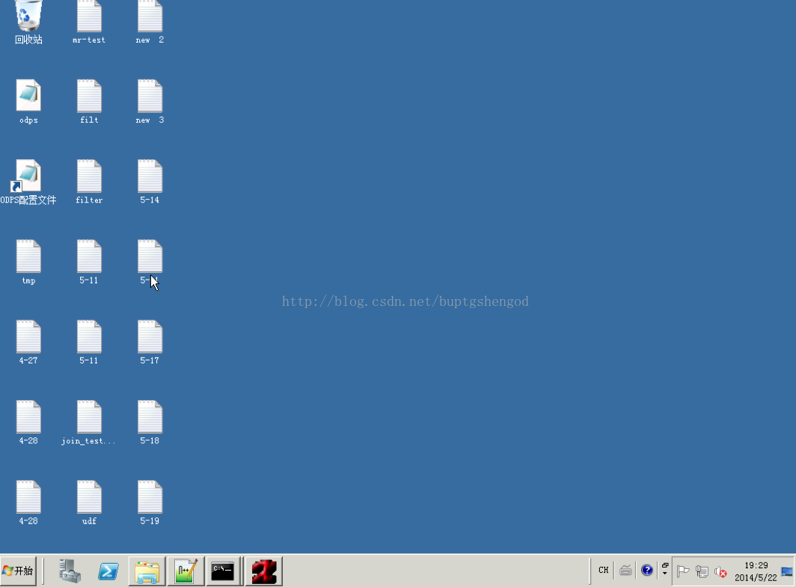Select the tmp file icon
The height and width of the screenshot is (587, 796).
coord(28,262)
